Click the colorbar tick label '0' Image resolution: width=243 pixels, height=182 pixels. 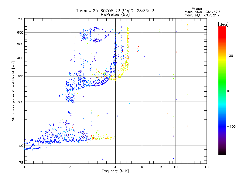228,91
